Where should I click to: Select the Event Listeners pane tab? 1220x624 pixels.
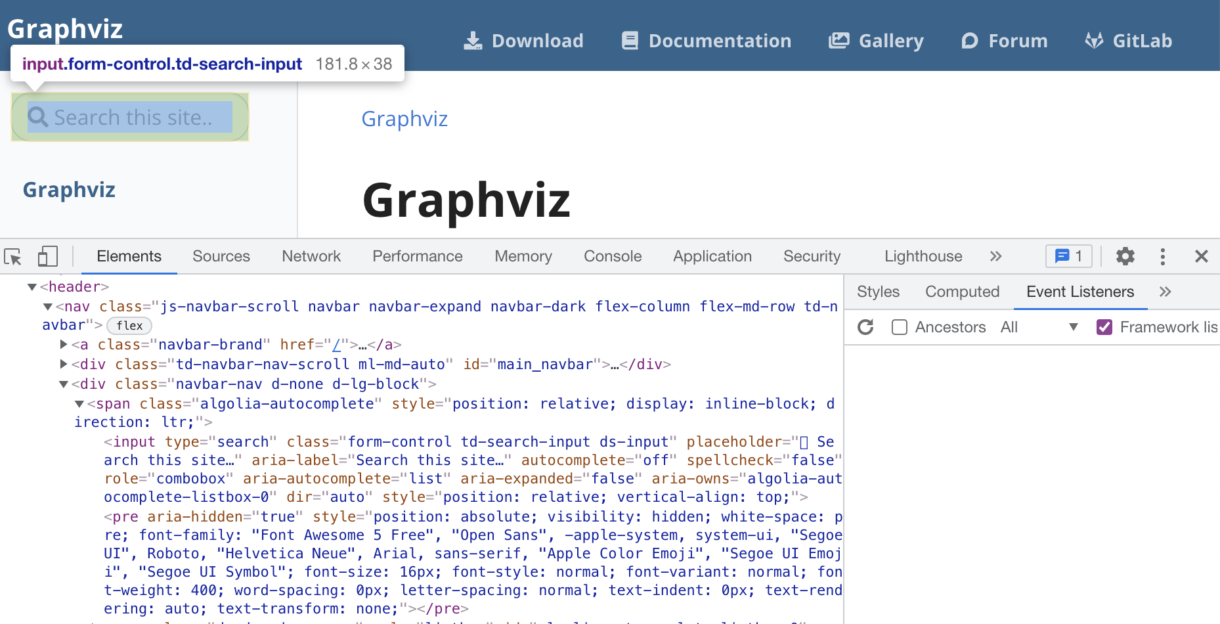click(1080, 292)
